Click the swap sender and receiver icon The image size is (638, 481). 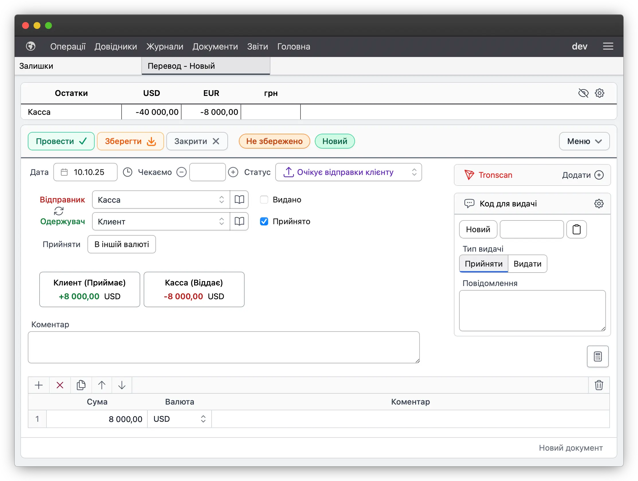tap(58, 211)
